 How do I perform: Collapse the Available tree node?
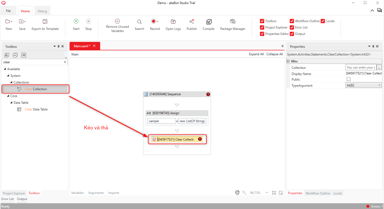point(5,69)
